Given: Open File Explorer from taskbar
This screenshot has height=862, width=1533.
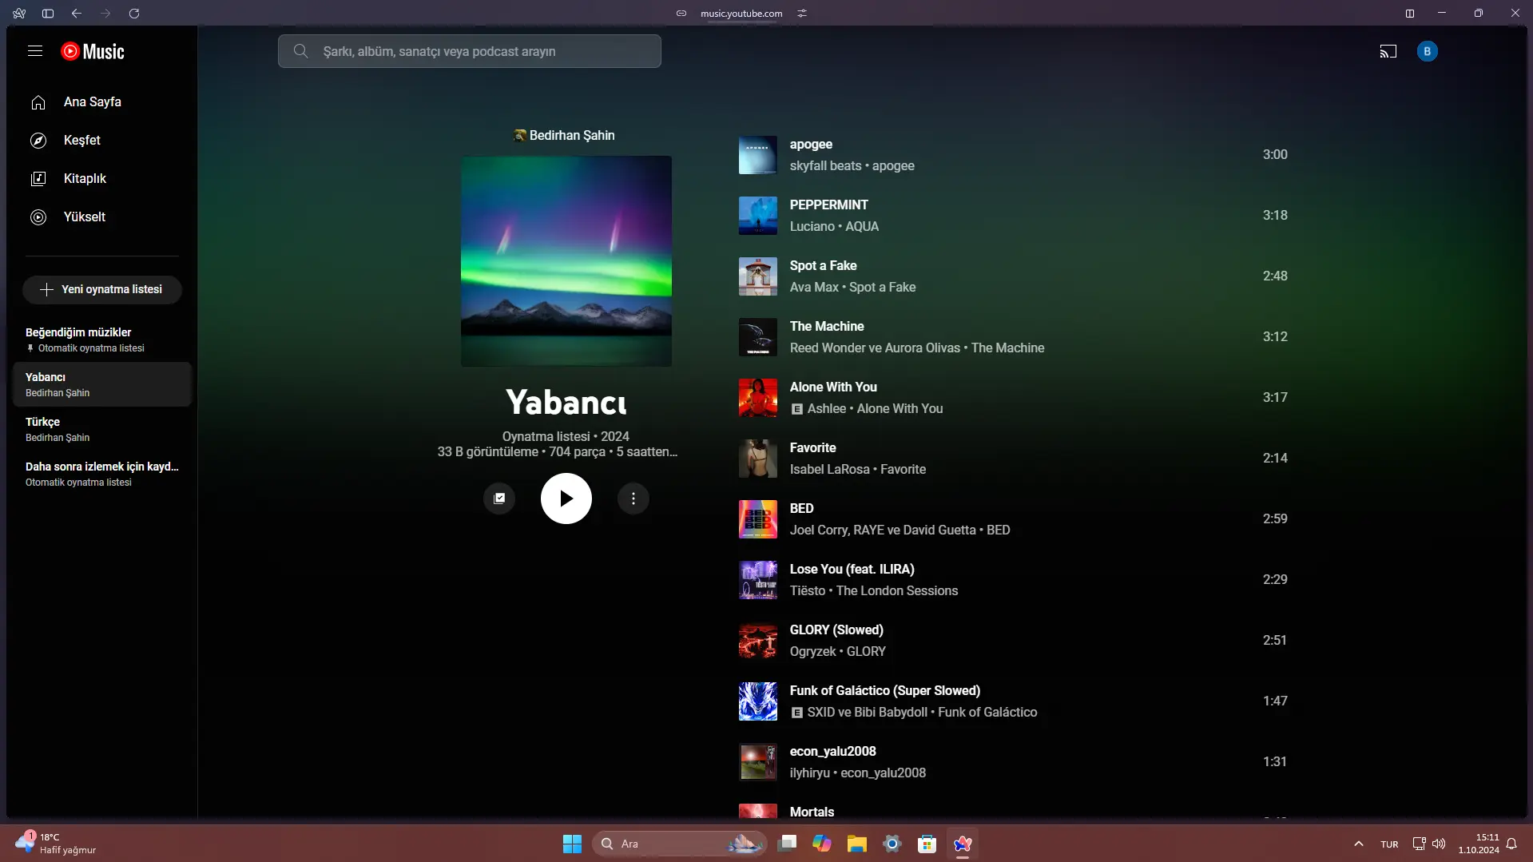Looking at the screenshot, I should [x=857, y=844].
